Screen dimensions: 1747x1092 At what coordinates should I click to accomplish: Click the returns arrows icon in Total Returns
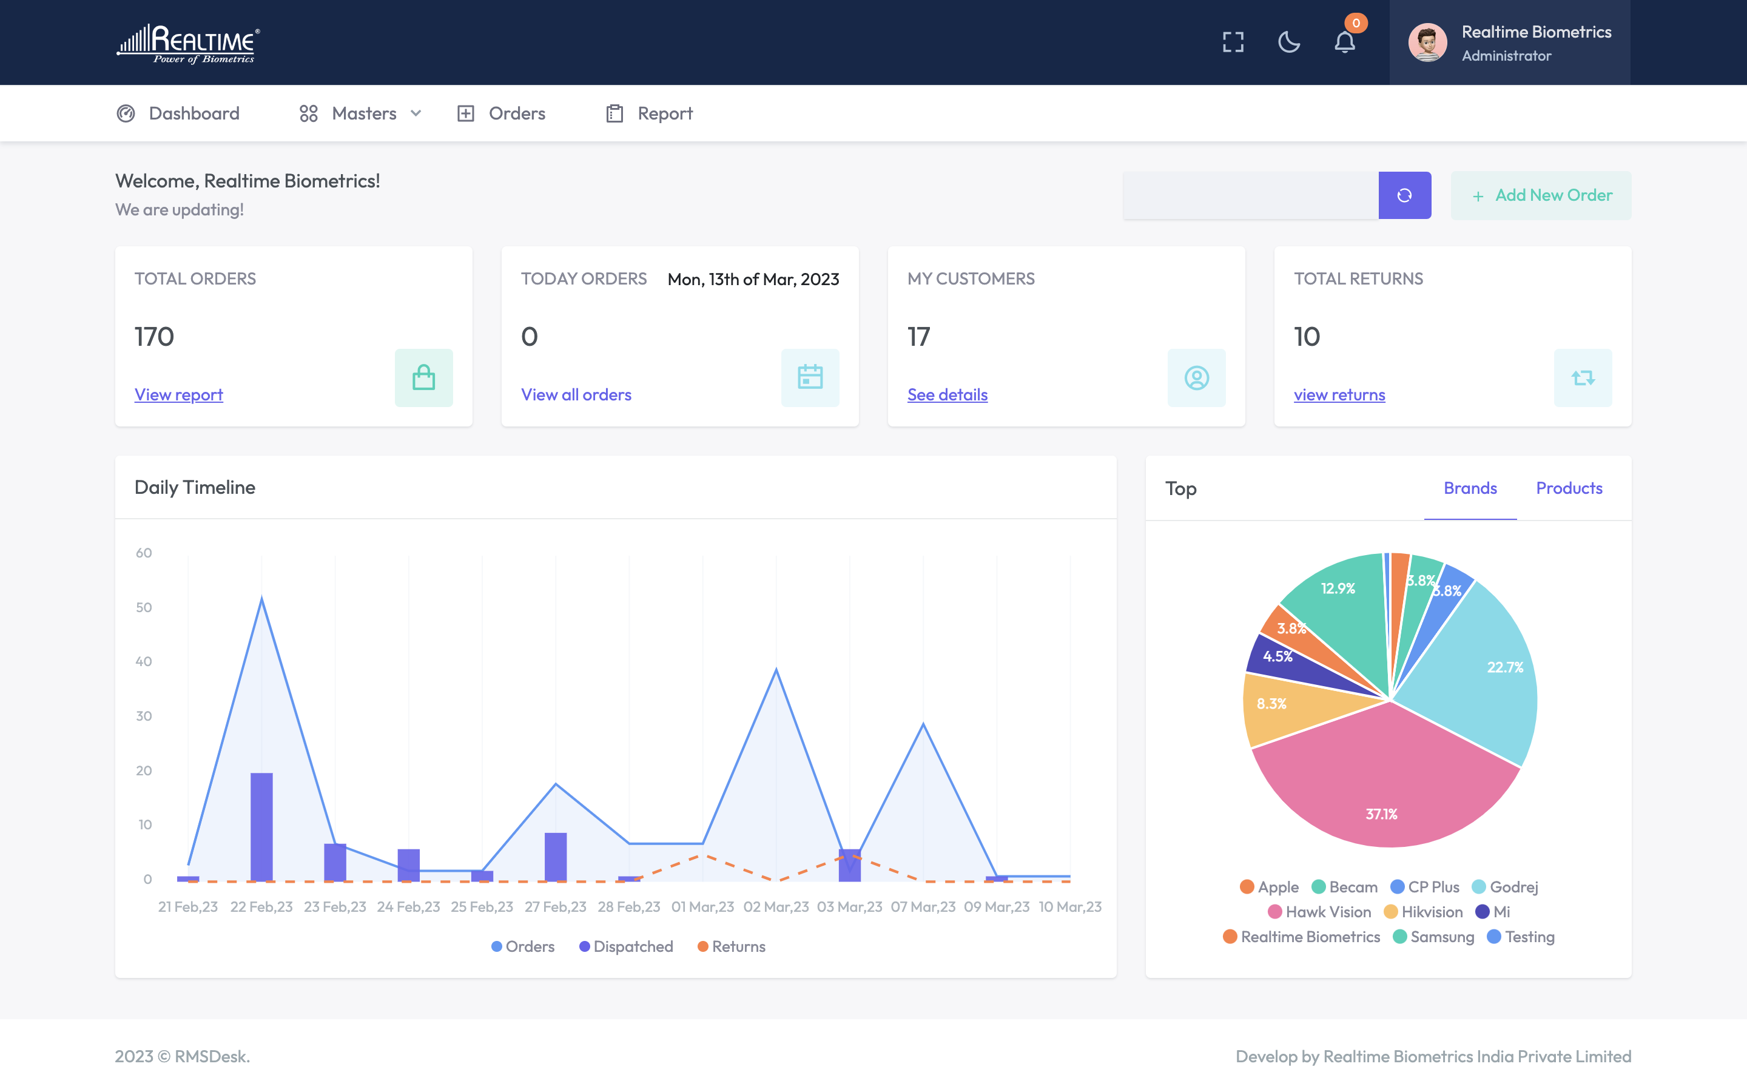pos(1583,378)
